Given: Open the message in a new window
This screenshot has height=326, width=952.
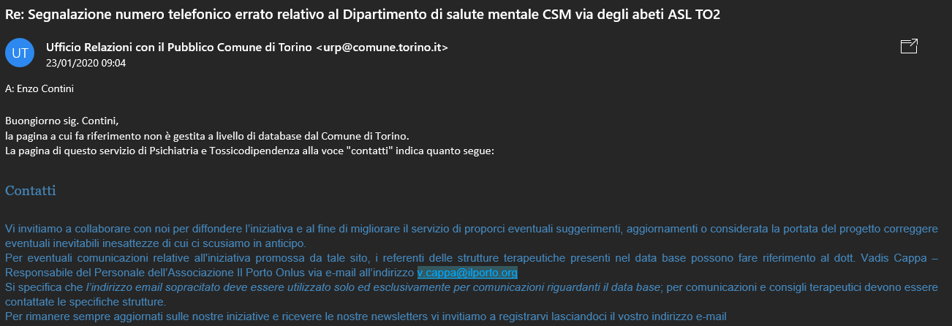Looking at the screenshot, I should 909,48.
